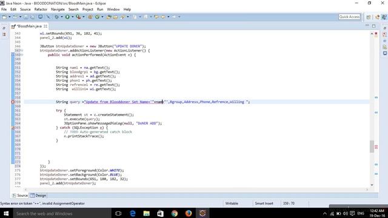Click the ENG language indicator

pos(361,213)
